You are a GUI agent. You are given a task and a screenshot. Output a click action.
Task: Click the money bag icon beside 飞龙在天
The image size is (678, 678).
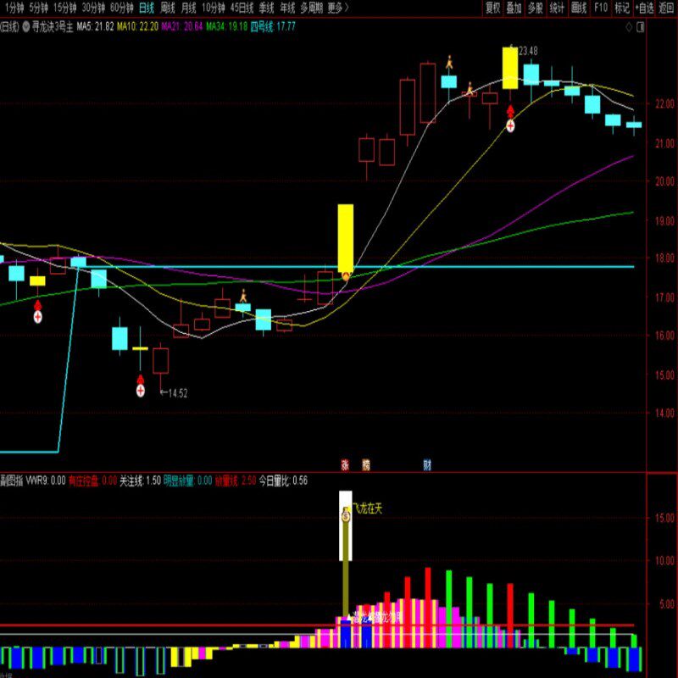click(346, 514)
